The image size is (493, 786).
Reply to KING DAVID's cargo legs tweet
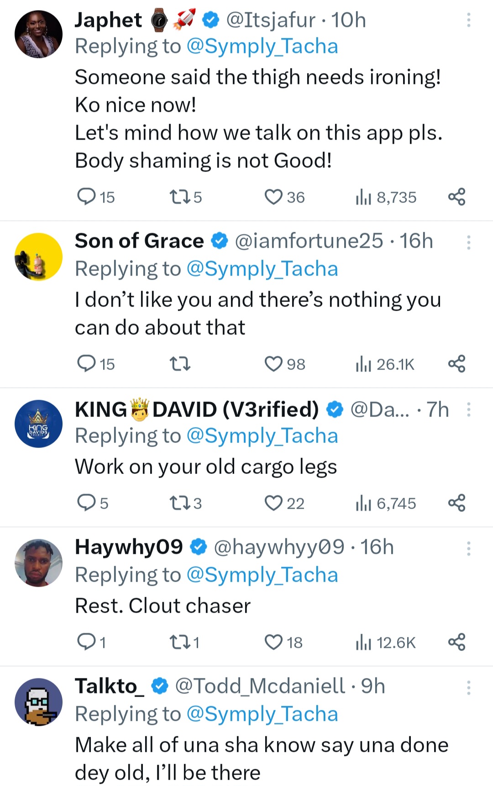point(86,503)
